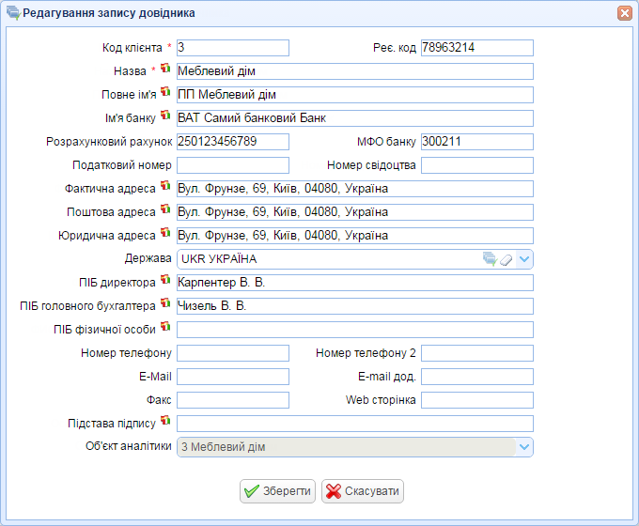Edit the Поштова адреса field
This screenshot has height=526, width=639.
coord(355,212)
